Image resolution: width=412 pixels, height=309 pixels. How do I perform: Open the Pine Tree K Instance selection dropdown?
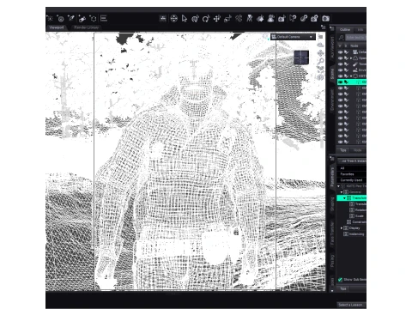pos(352,161)
